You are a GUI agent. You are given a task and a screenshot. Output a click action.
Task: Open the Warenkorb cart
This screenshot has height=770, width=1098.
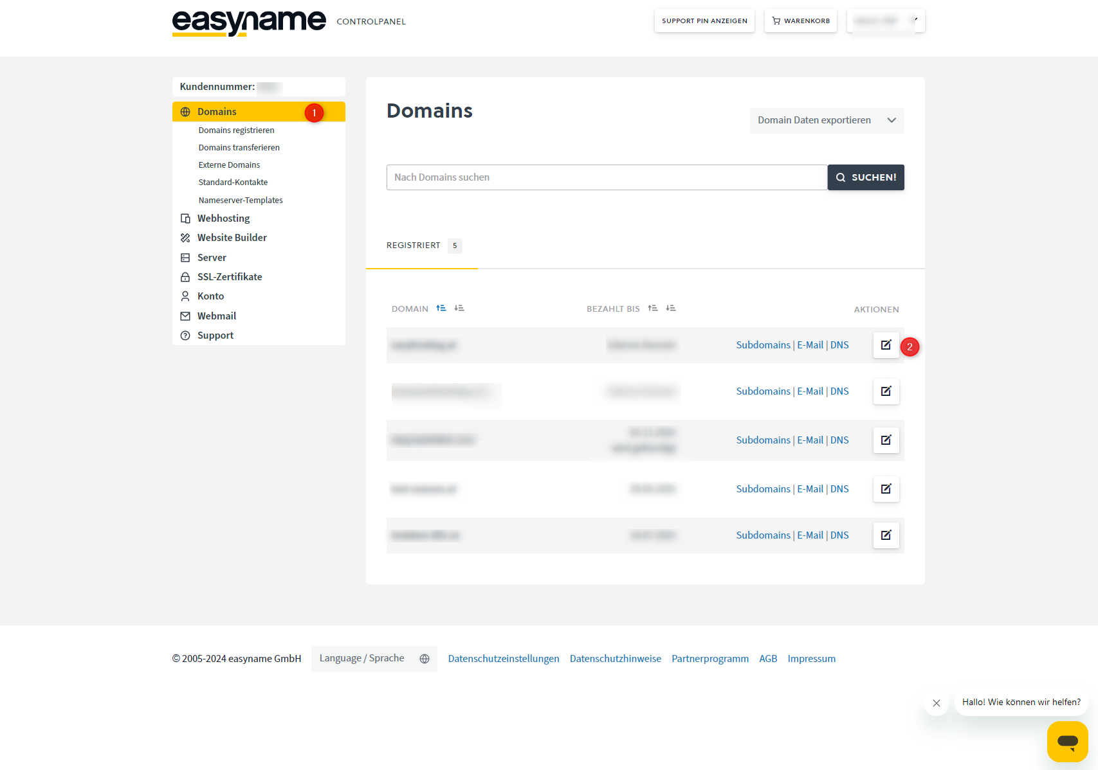800,21
